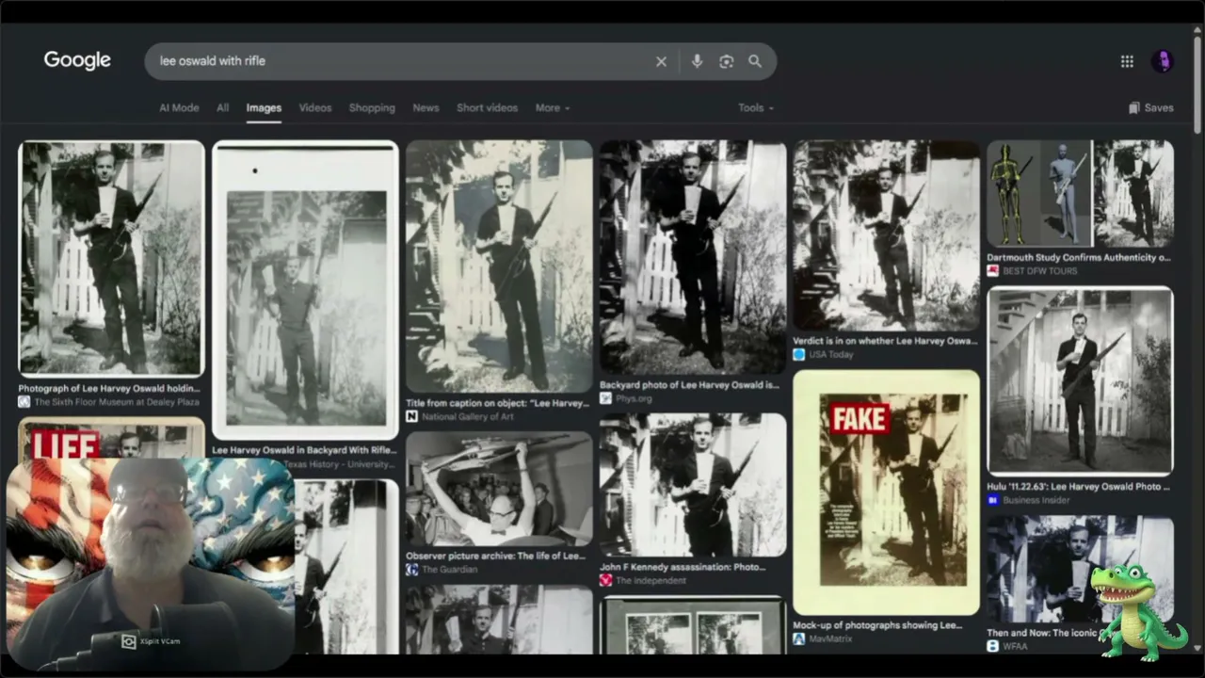Open 'Photograph of Lee Harvey Oswald holding' result title

click(109, 388)
